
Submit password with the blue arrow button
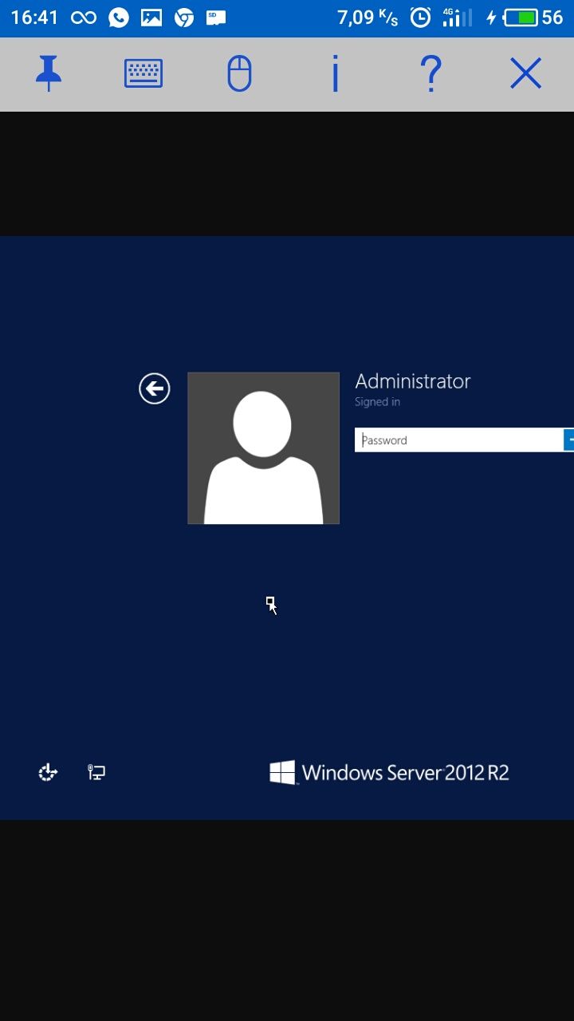(x=568, y=440)
